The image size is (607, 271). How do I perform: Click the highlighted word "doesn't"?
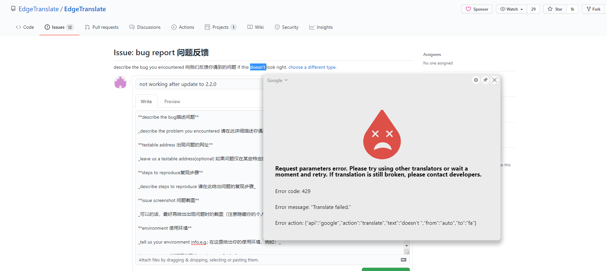coord(258,67)
